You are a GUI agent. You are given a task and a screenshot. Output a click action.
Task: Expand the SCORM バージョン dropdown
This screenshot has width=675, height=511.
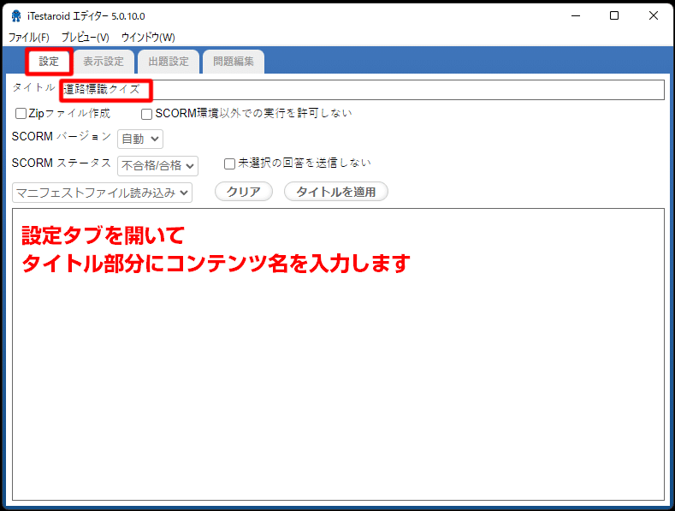click(140, 140)
